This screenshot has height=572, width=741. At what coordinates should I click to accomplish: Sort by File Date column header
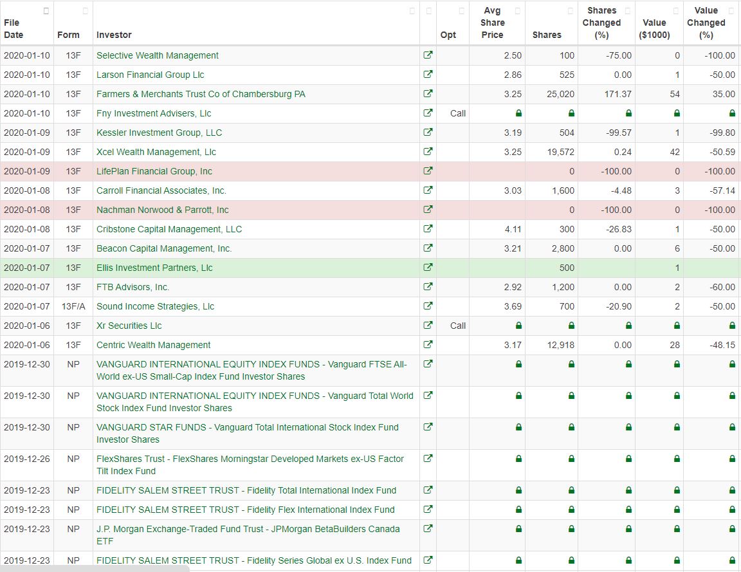[27, 23]
